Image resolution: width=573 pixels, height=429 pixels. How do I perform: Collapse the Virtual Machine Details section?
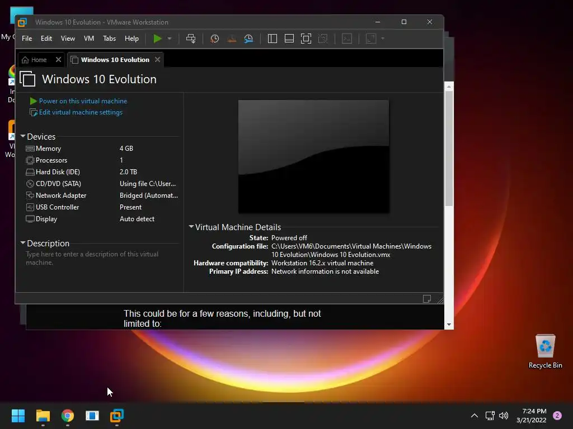click(191, 227)
